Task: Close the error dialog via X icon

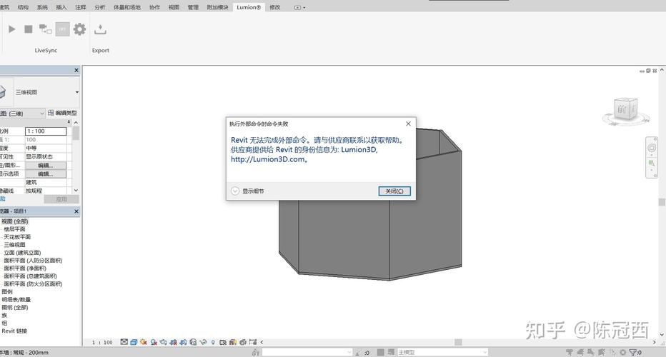Action: point(408,124)
